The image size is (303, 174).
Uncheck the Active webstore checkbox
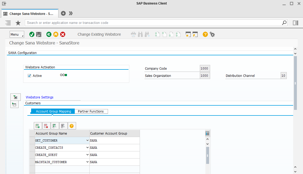coord(29,76)
